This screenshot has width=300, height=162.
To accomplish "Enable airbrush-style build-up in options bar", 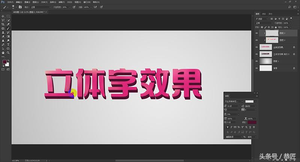I will pos(95,7).
